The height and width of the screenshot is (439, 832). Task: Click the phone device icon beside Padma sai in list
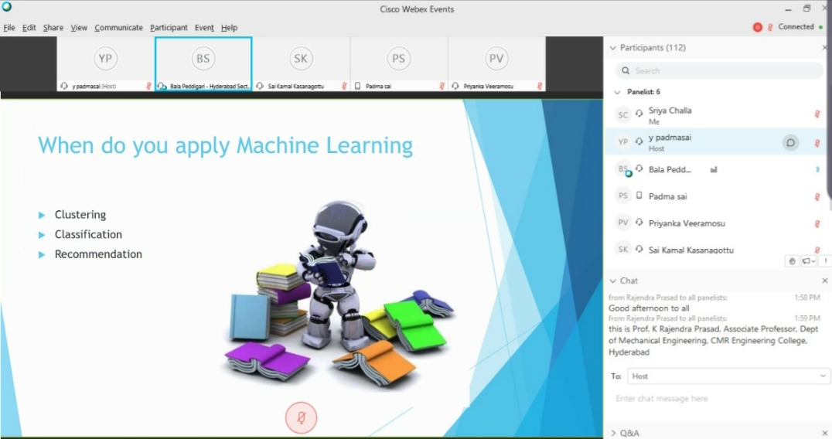click(x=639, y=196)
